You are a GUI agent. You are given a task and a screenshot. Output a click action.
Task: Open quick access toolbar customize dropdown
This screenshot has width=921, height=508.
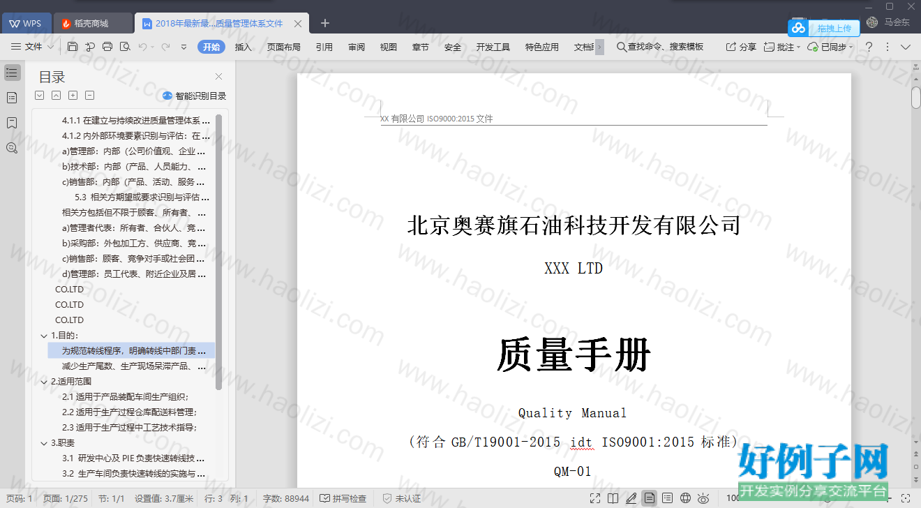pyautogui.click(x=184, y=47)
